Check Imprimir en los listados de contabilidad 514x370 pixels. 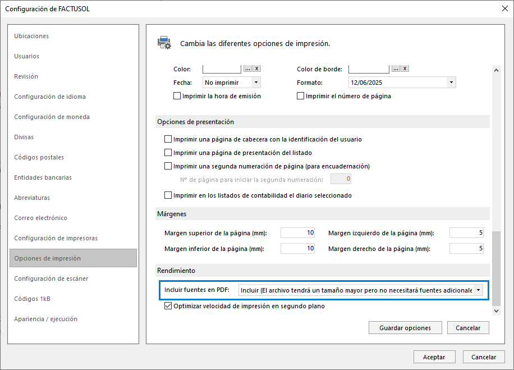[x=168, y=195]
